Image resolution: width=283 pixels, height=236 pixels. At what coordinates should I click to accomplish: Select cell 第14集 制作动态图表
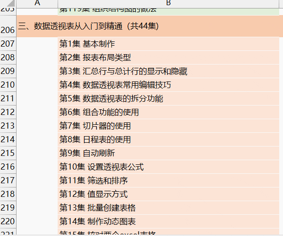click(168, 221)
